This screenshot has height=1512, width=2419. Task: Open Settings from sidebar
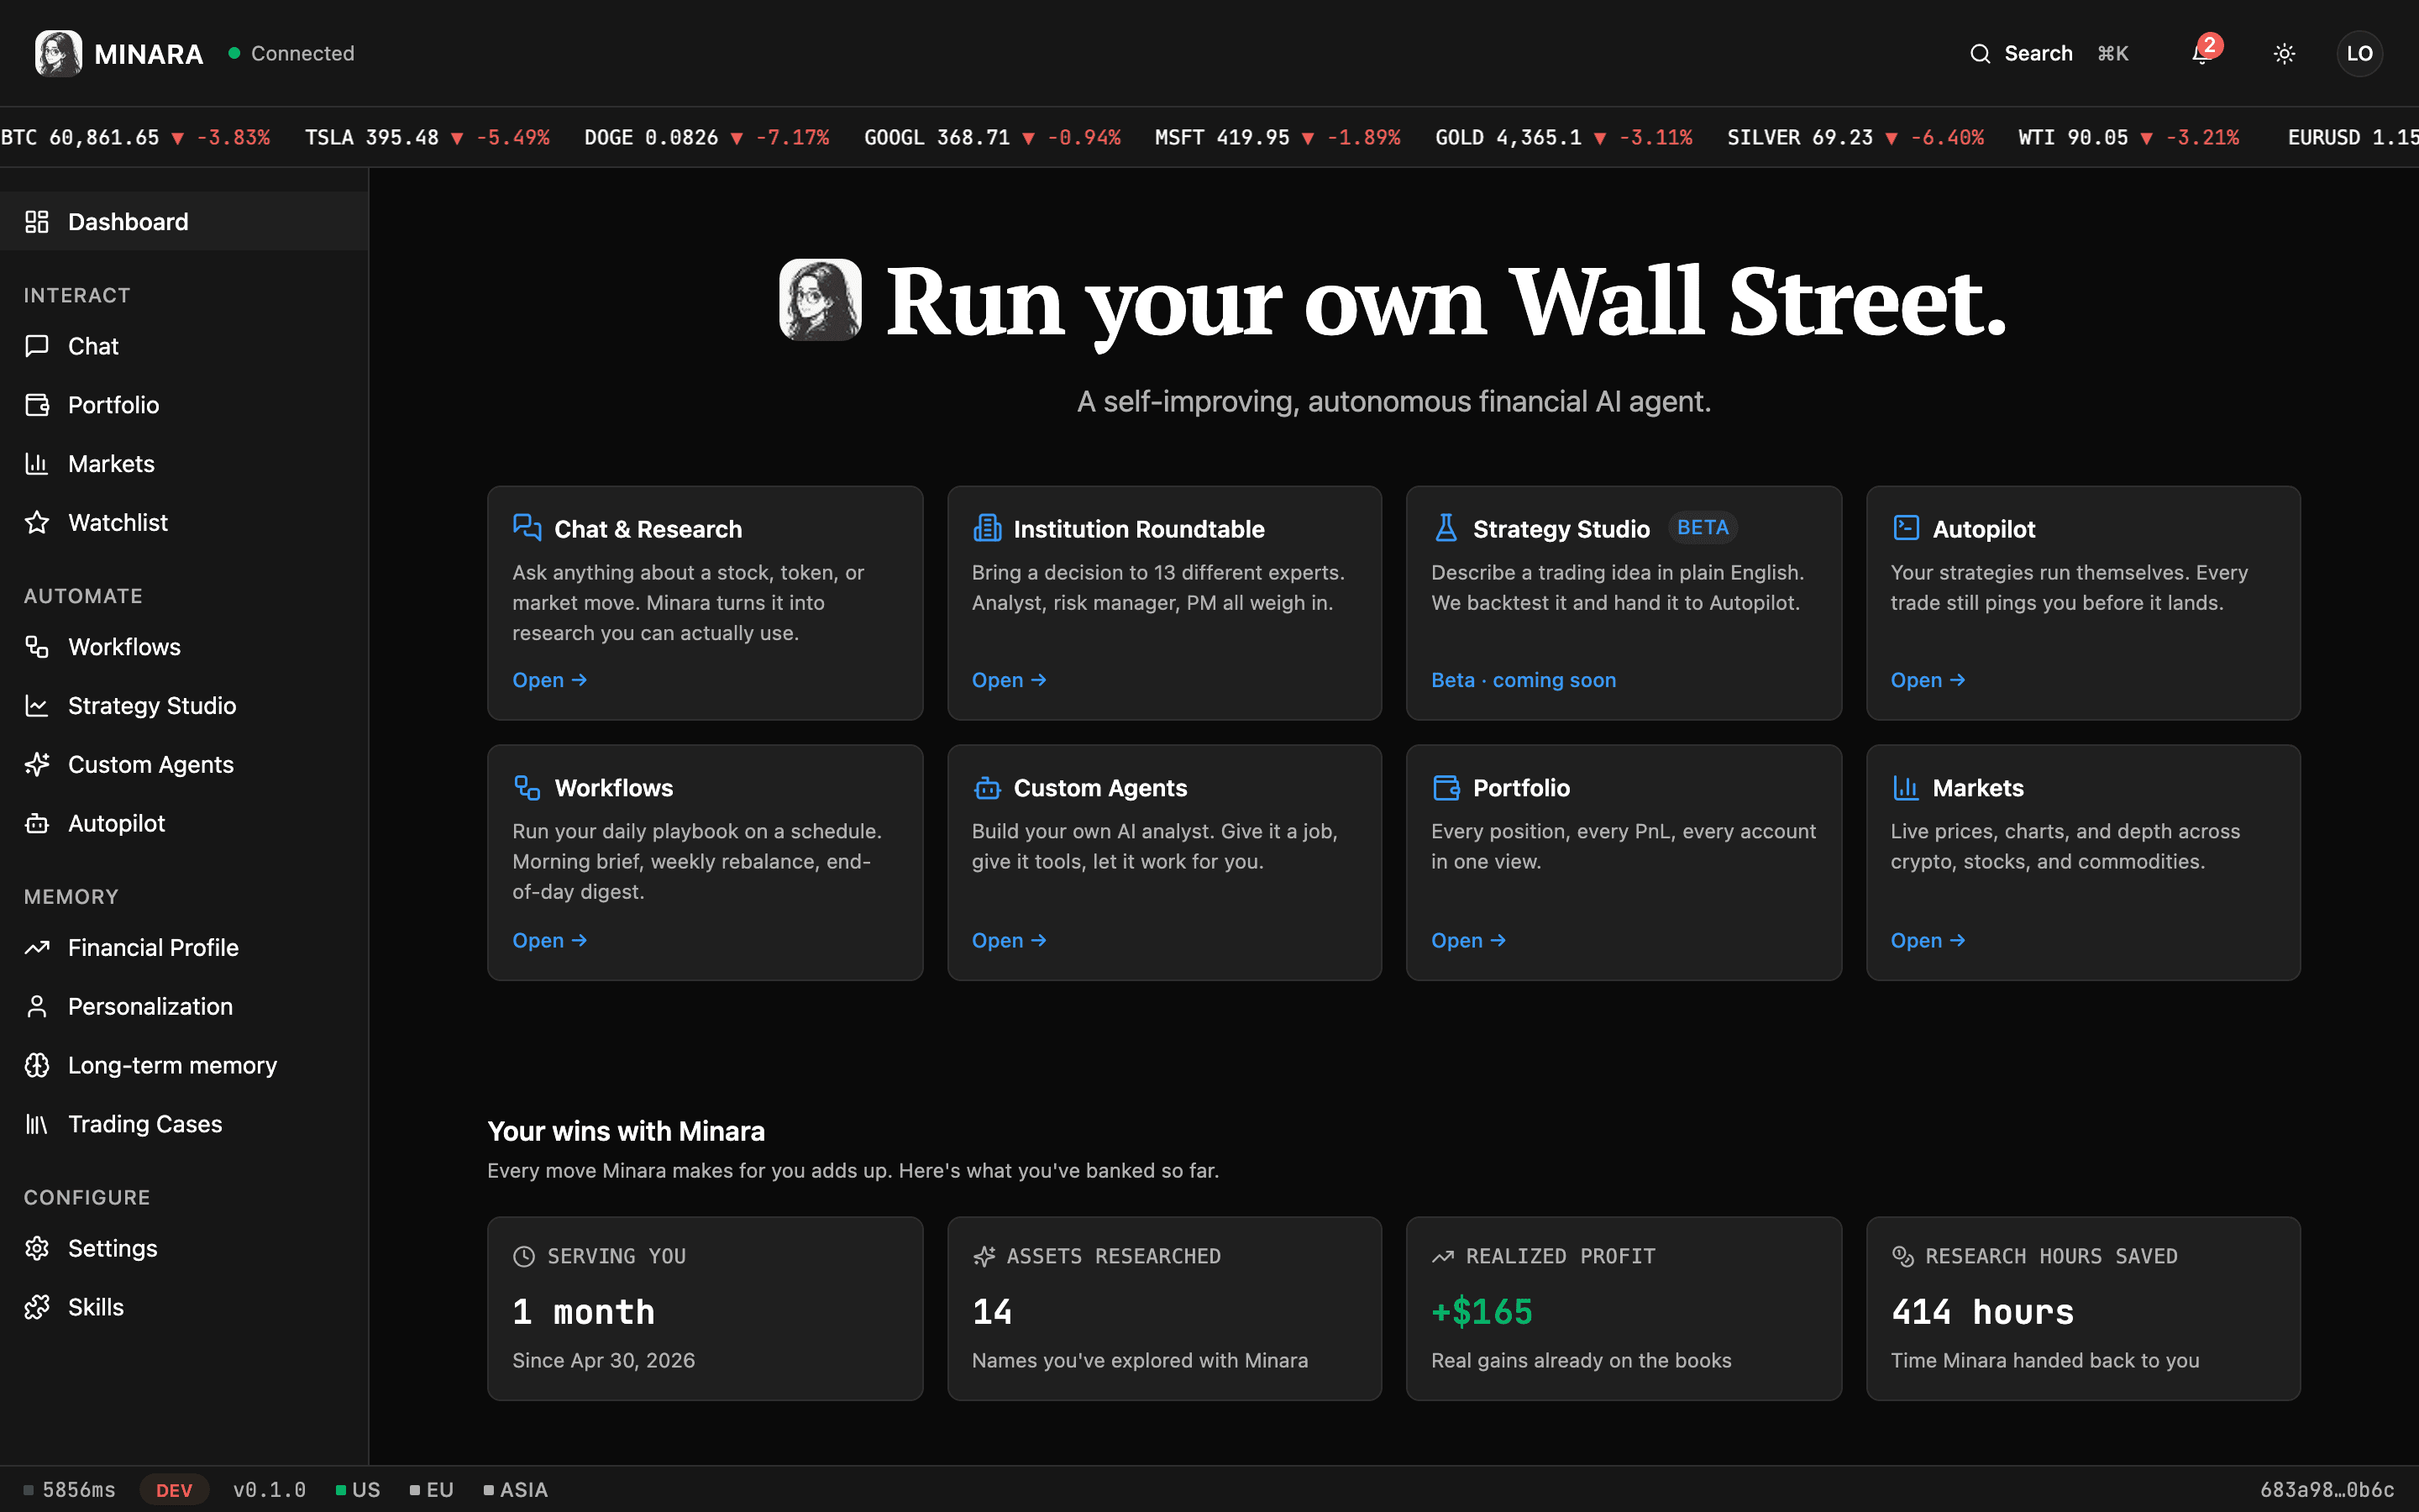pos(184,1249)
